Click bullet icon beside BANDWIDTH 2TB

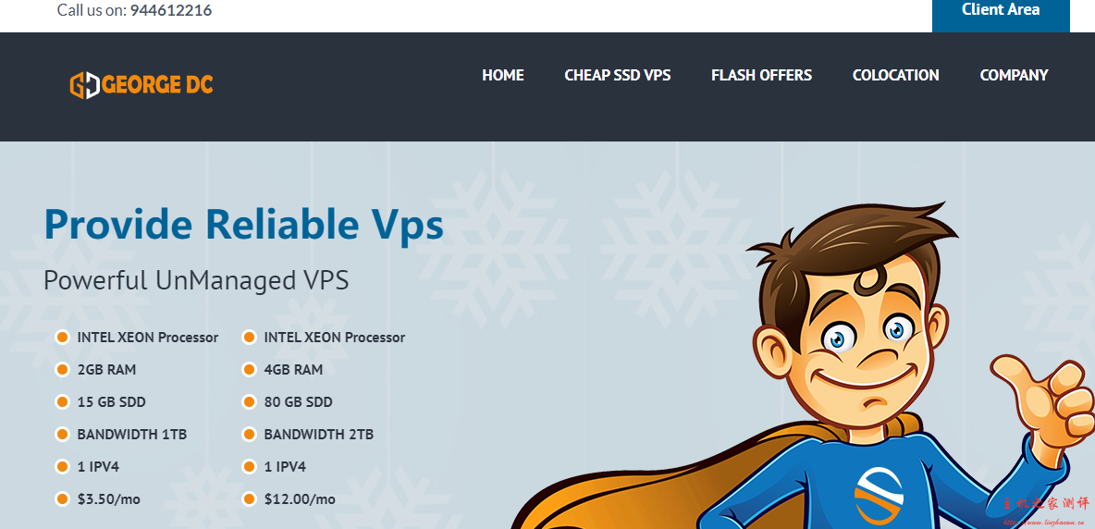coord(249,434)
